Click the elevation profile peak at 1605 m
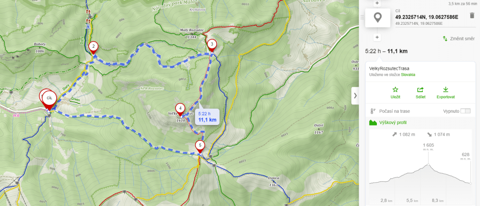 click(428, 164)
